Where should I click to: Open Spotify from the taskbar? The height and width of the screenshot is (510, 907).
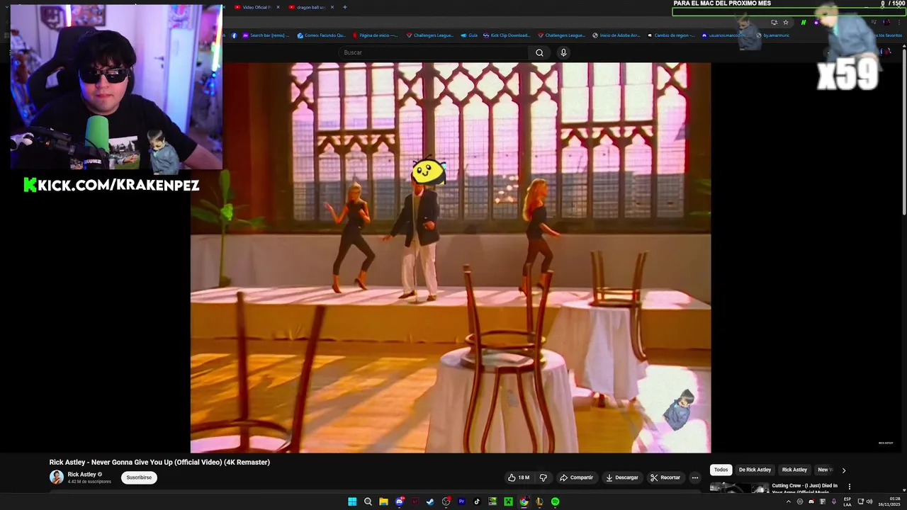tap(555, 501)
